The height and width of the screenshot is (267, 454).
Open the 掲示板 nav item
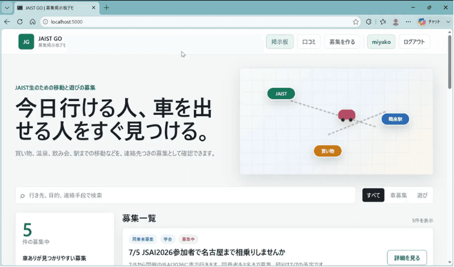280,42
